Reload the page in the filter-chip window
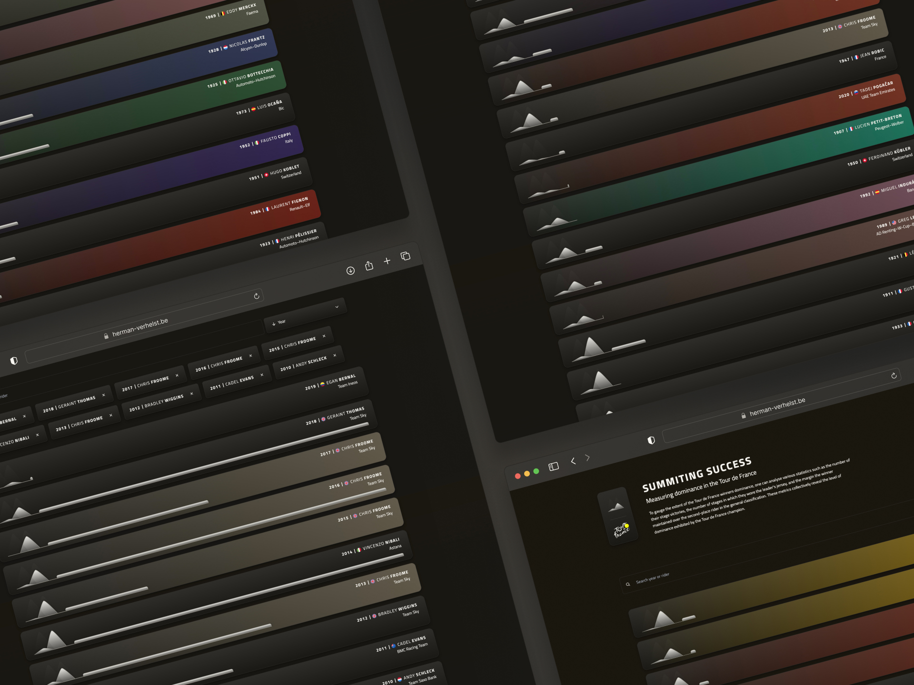This screenshot has width=914, height=685. [257, 296]
